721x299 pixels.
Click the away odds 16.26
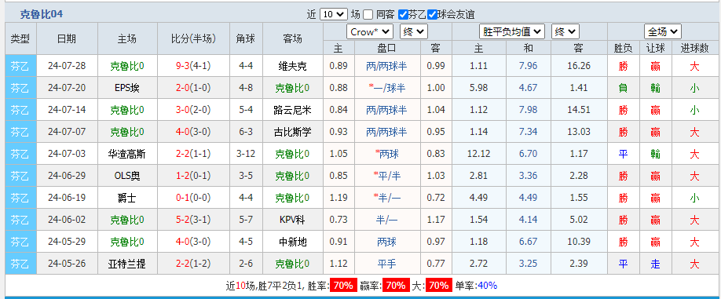click(579, 66)
